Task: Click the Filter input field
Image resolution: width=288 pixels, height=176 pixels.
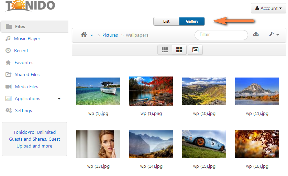Action: (221, 35)
